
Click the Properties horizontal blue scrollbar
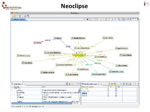coord(42,103)
